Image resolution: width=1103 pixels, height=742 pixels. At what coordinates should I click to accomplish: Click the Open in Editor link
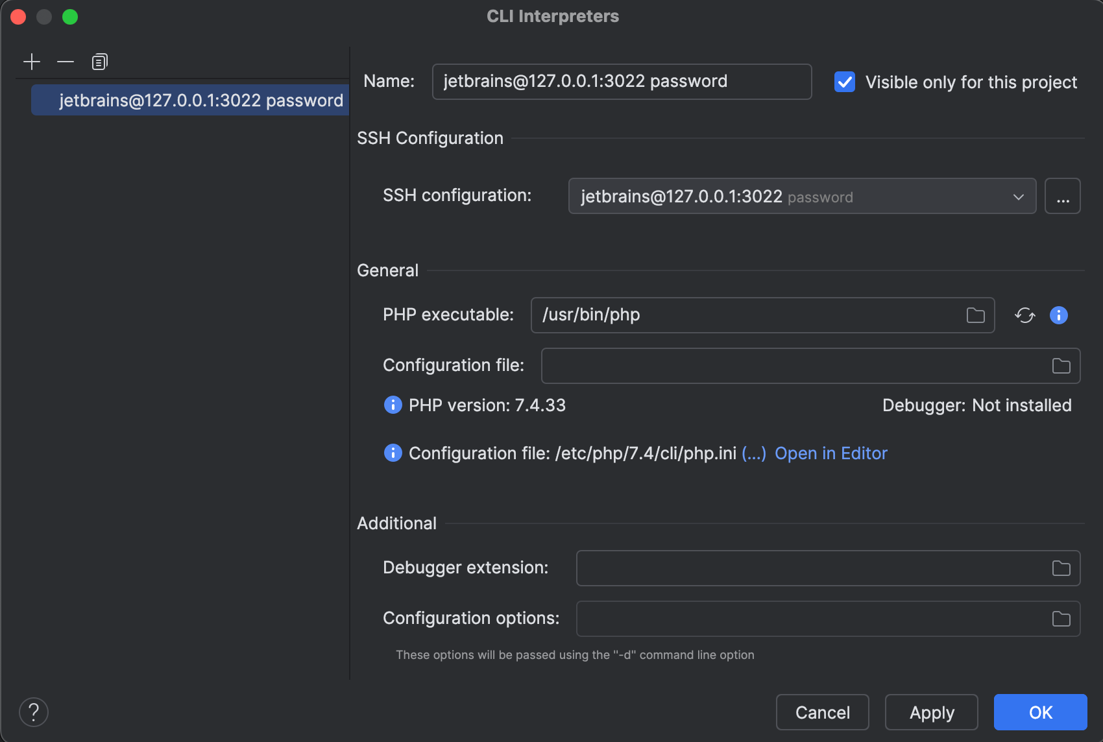click(x=830, y=453)
